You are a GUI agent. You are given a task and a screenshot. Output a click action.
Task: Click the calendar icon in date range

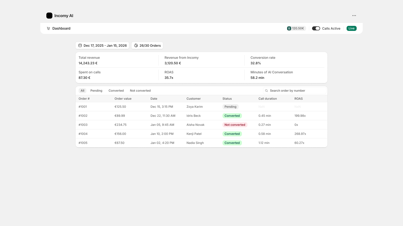coord(80,45)
